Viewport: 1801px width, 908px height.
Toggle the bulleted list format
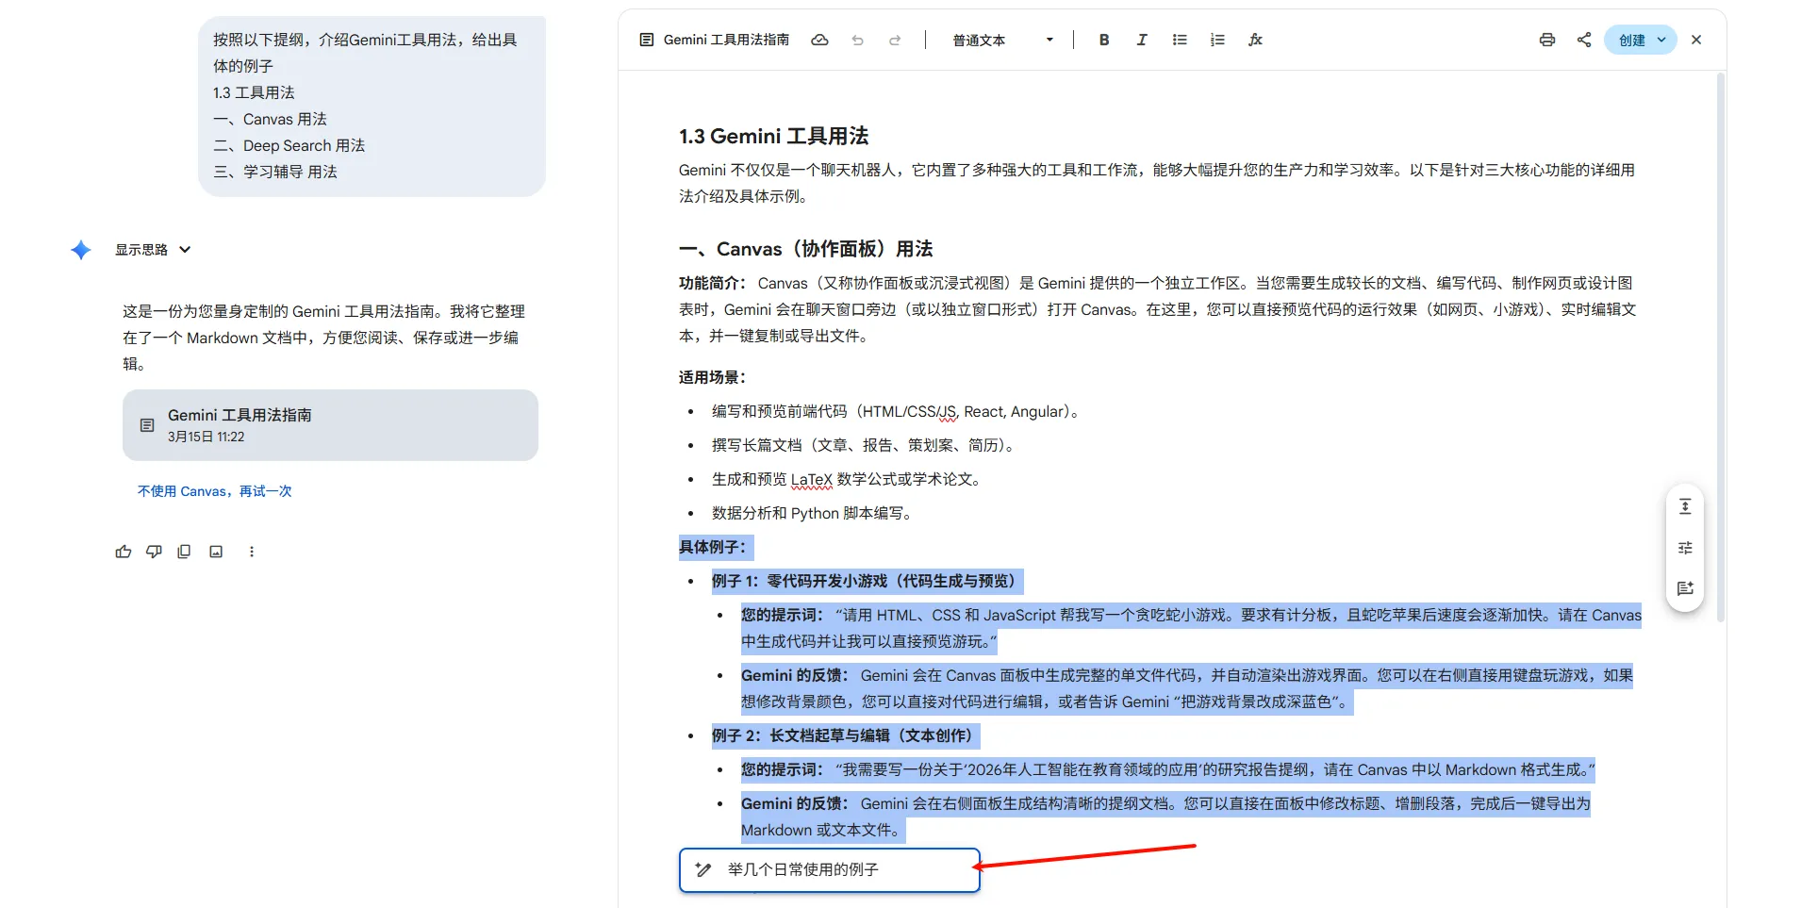coord(1180,40)
